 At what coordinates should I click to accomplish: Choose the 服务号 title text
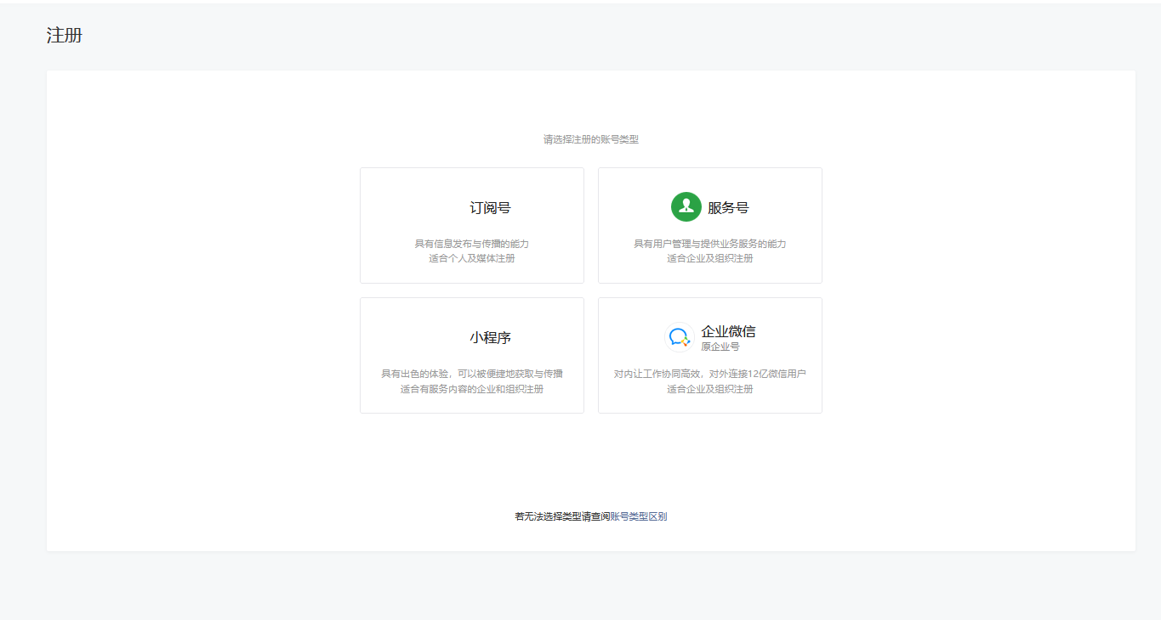[x=728, y=208]
